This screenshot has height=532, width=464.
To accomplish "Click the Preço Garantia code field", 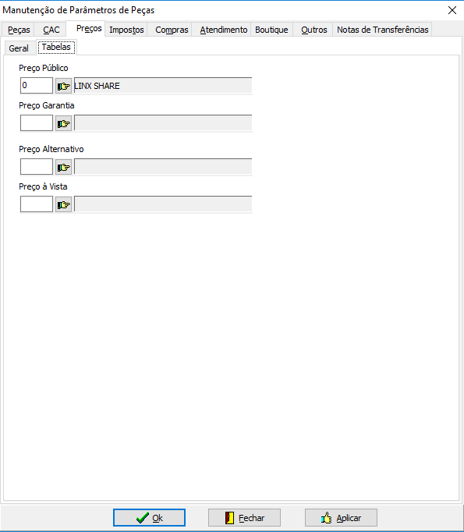I will coord(37,122).
